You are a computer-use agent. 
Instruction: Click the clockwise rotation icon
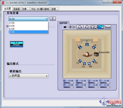pyautogui.click(x=80, y=27)
